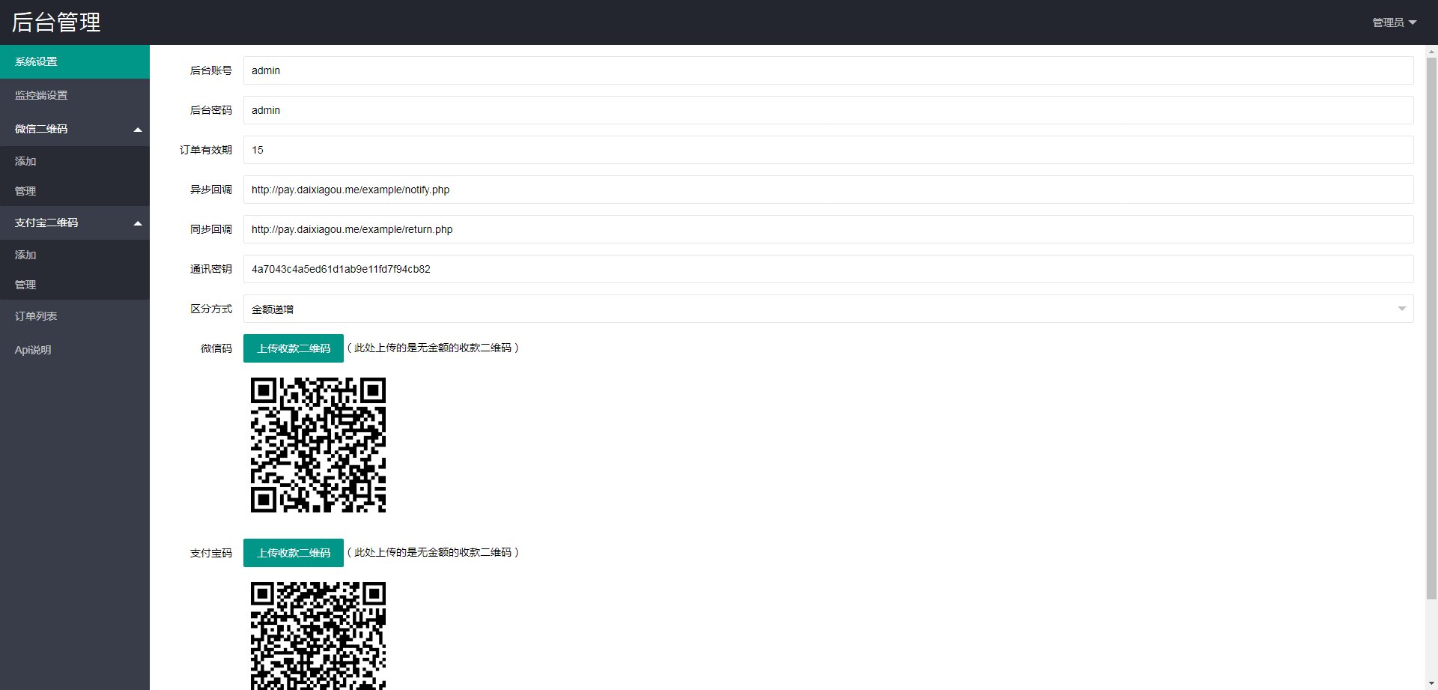Collapse the 微信二维码 menu caret
Viewport: 1438px width, 690px height.
(x=138, y=130)
